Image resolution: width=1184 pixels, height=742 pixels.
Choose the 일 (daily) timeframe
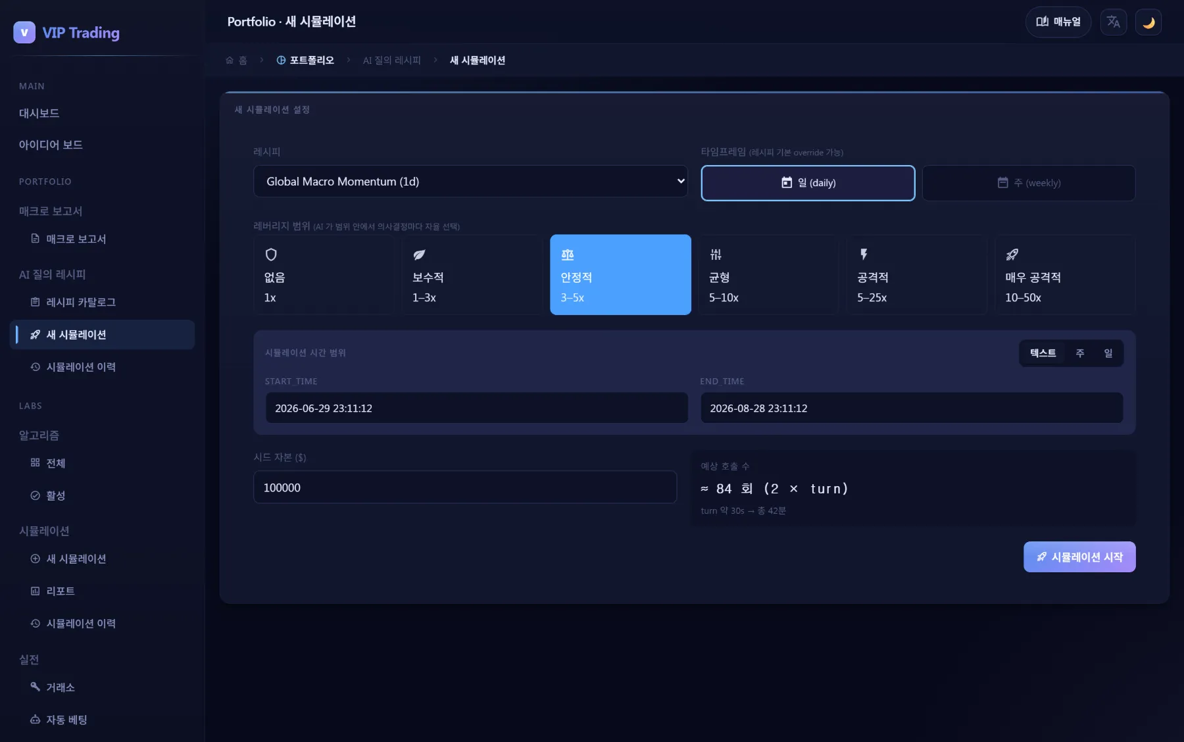point(808,183)
